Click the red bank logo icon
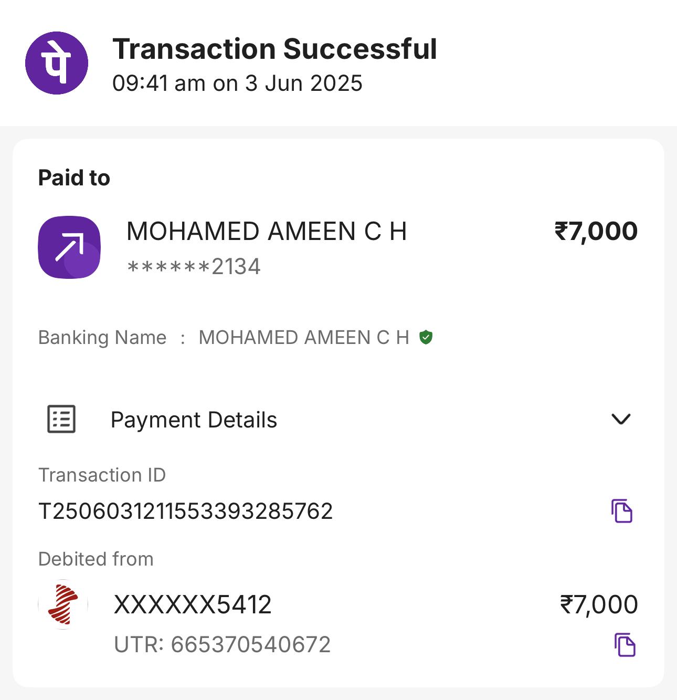Viewport: 677px width, 700px height. [x=63, y=604]
